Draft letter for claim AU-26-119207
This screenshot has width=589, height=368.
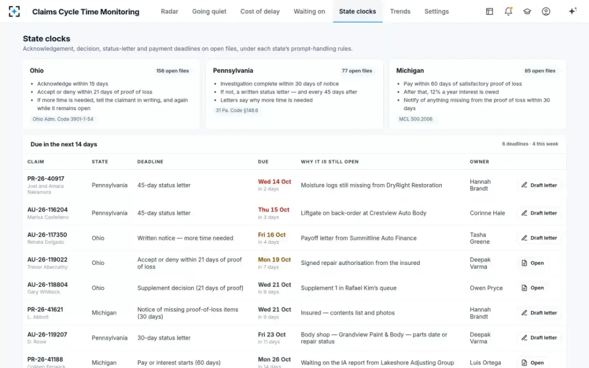pos(539,338)
